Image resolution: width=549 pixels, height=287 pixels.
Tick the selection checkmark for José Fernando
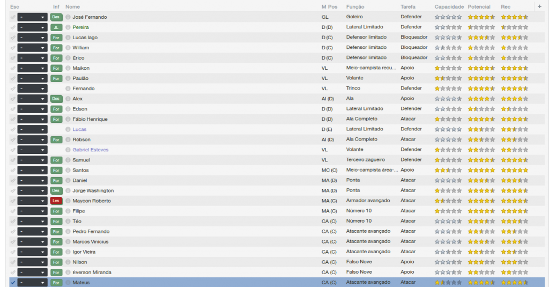point(13,17)
